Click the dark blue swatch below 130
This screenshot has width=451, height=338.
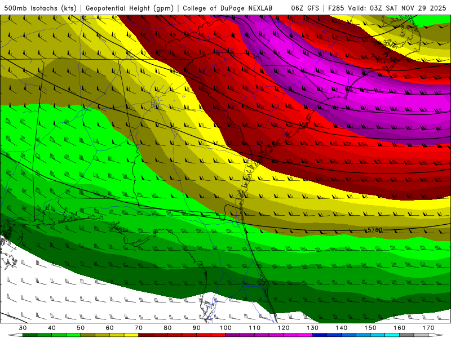[320, 335]
